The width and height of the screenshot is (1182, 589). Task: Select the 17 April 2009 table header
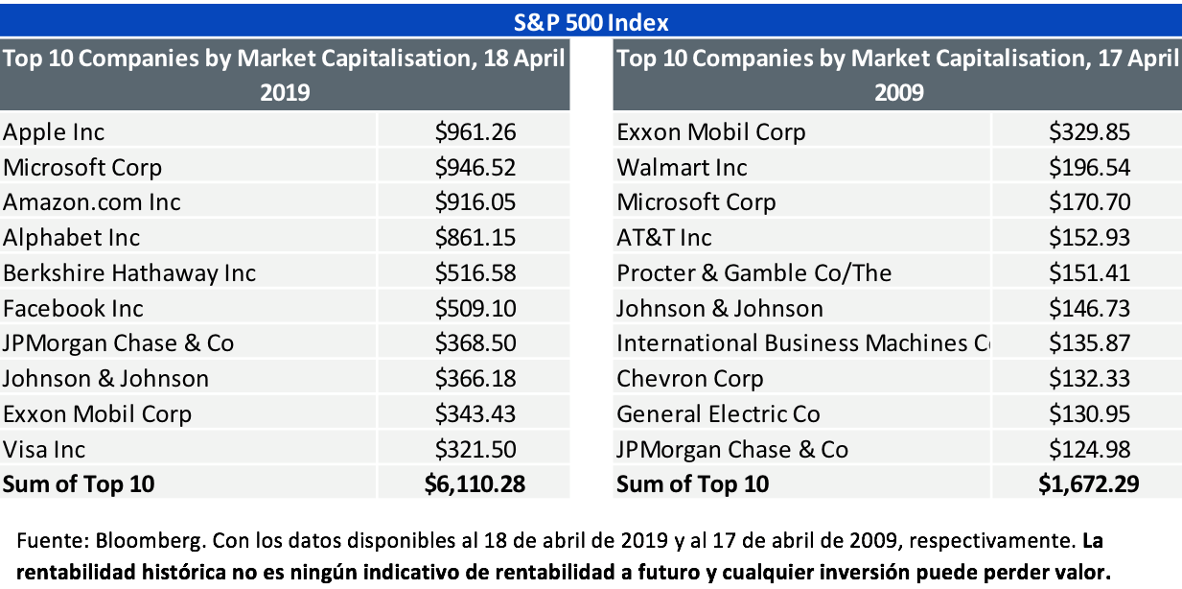pos(897,75)
